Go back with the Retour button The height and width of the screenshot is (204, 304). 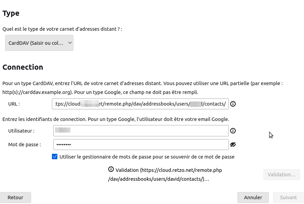[15, 198]
